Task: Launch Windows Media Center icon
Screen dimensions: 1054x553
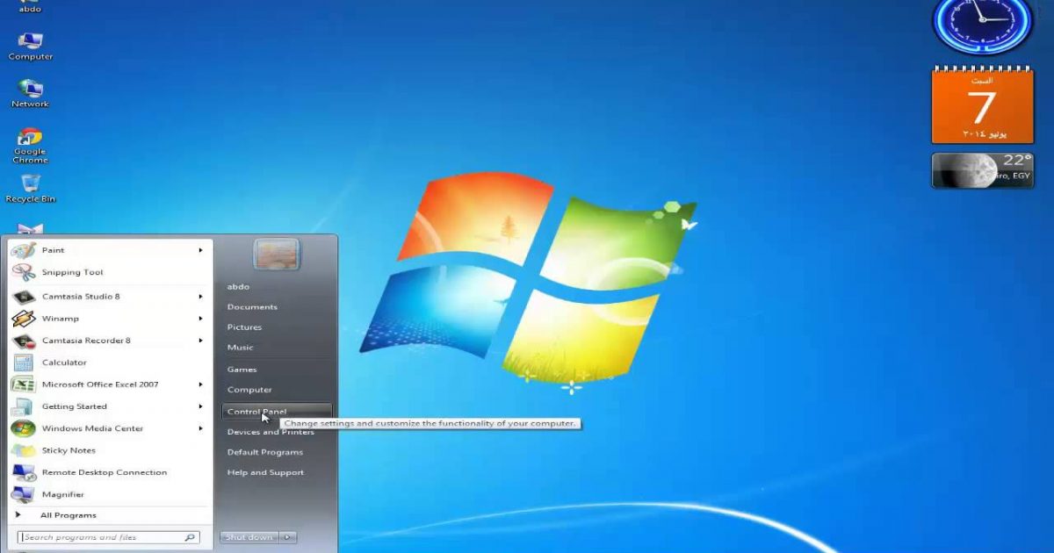Action: tap(24, 428)
